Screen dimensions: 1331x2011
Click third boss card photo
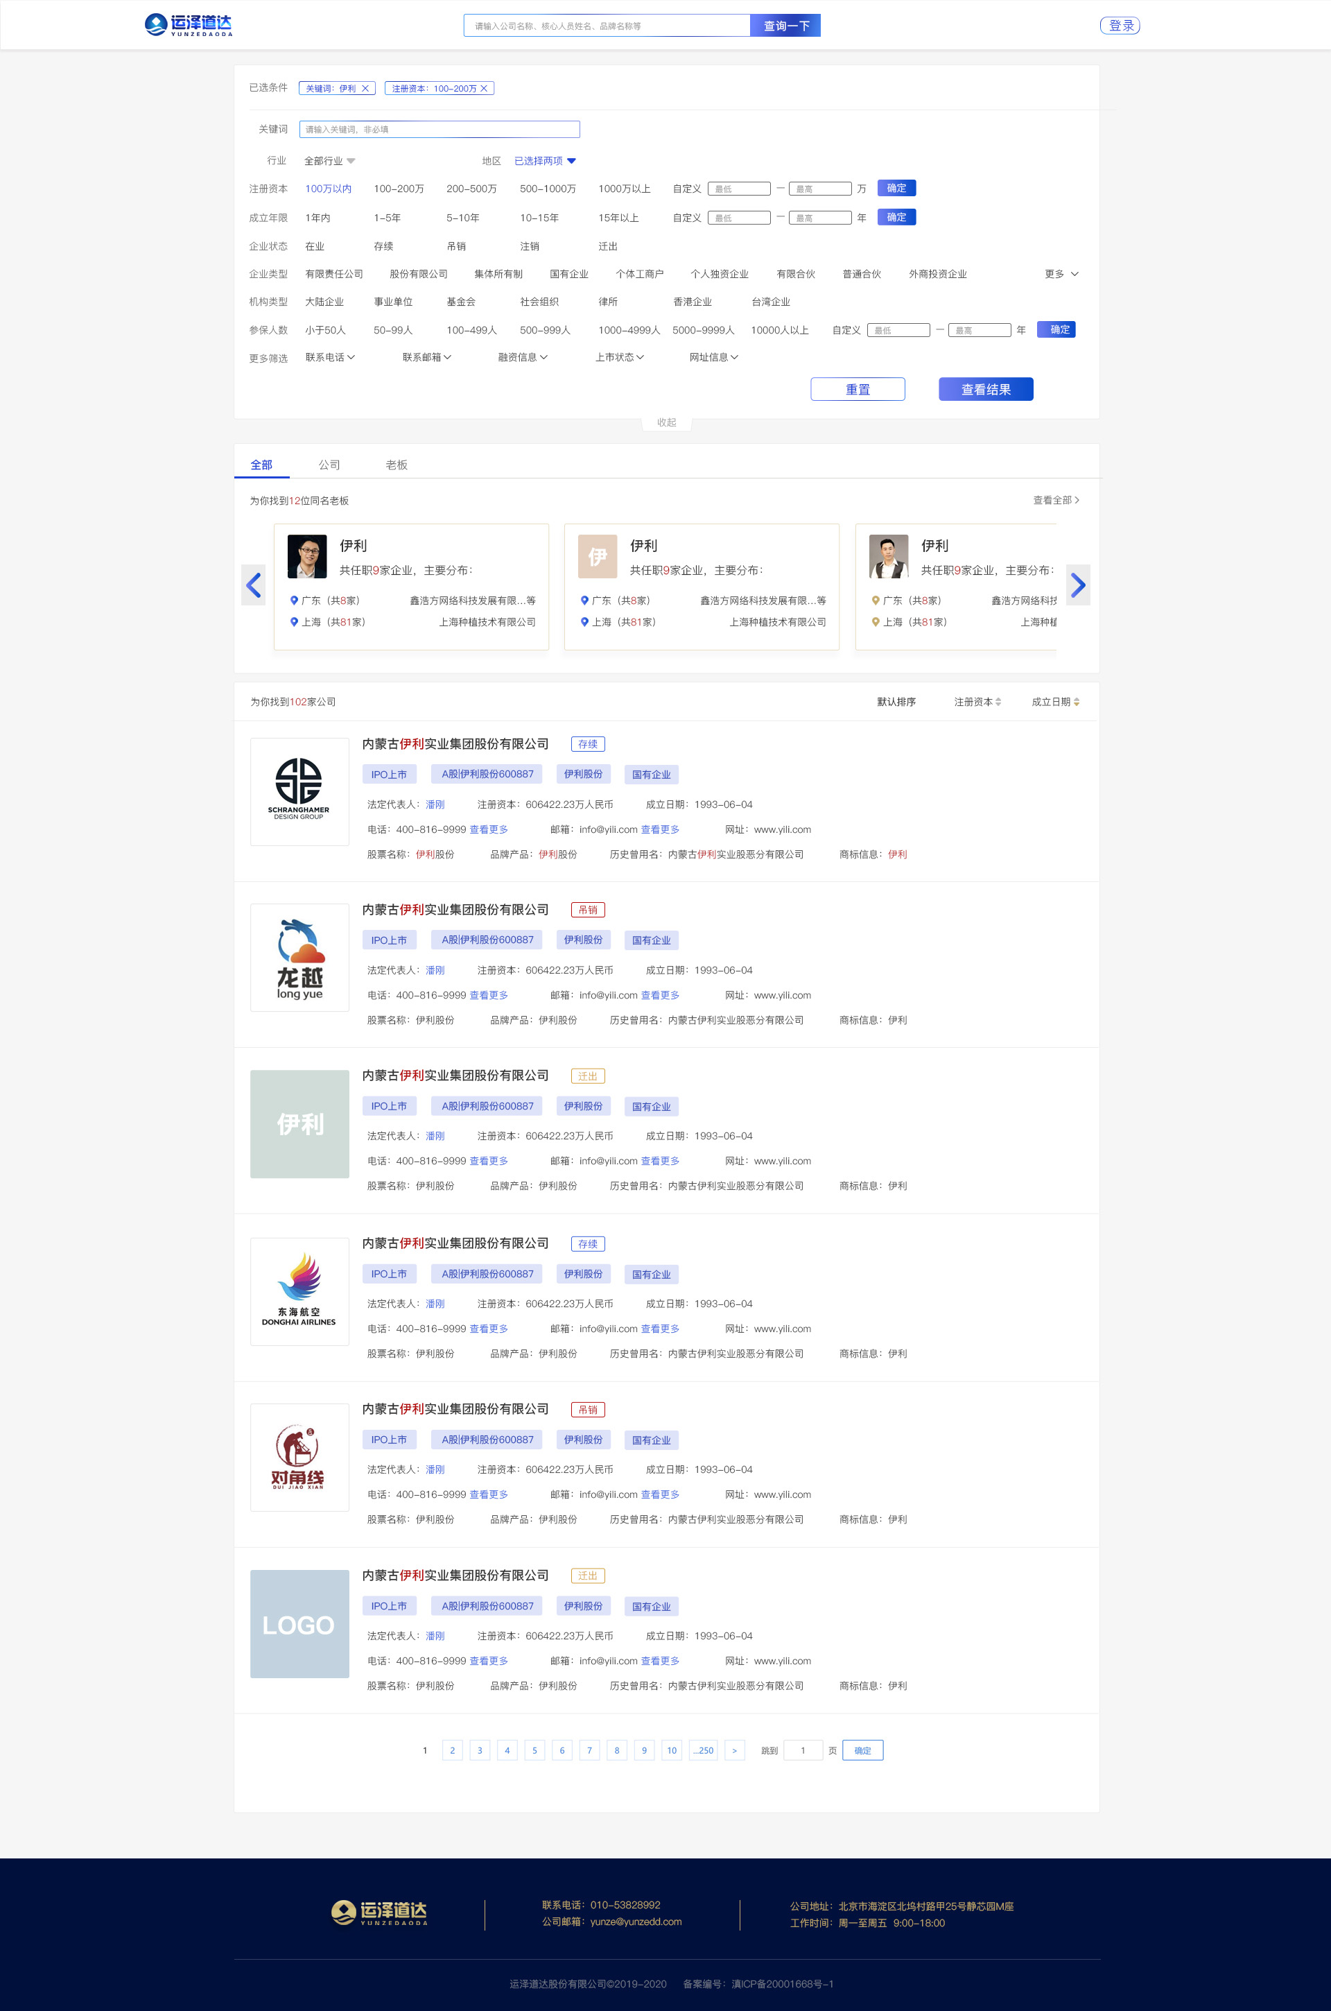pyautogui.click(x=889, y=557)
